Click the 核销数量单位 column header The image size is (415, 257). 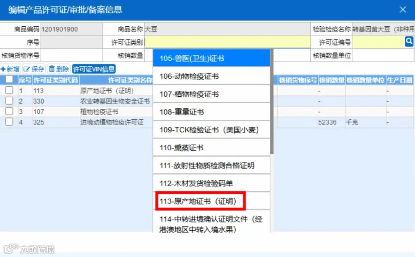366,80
